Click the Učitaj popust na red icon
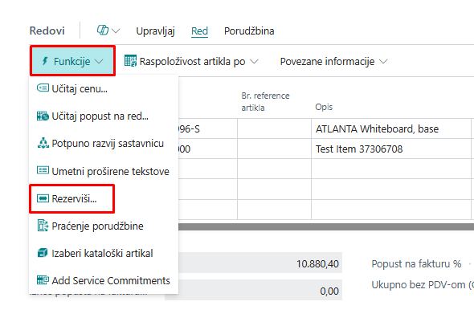 [43, 116]
